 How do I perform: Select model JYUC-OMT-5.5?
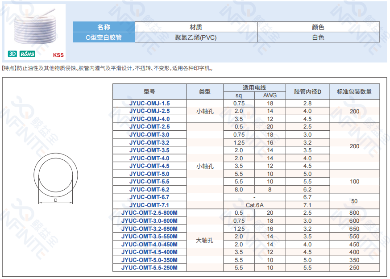[x=149, y=182]
